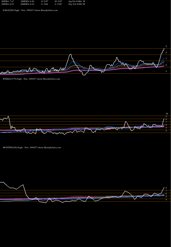Viewport: 171px width, 247px height.
Task: Click the 10 price label on weekly chart
Action: (167, 114)
